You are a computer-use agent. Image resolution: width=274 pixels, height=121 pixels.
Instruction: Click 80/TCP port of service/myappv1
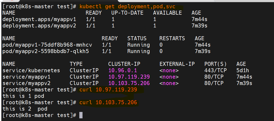point(214,77)
